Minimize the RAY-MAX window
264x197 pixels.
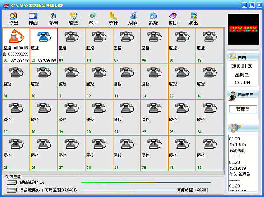point(244,5)
